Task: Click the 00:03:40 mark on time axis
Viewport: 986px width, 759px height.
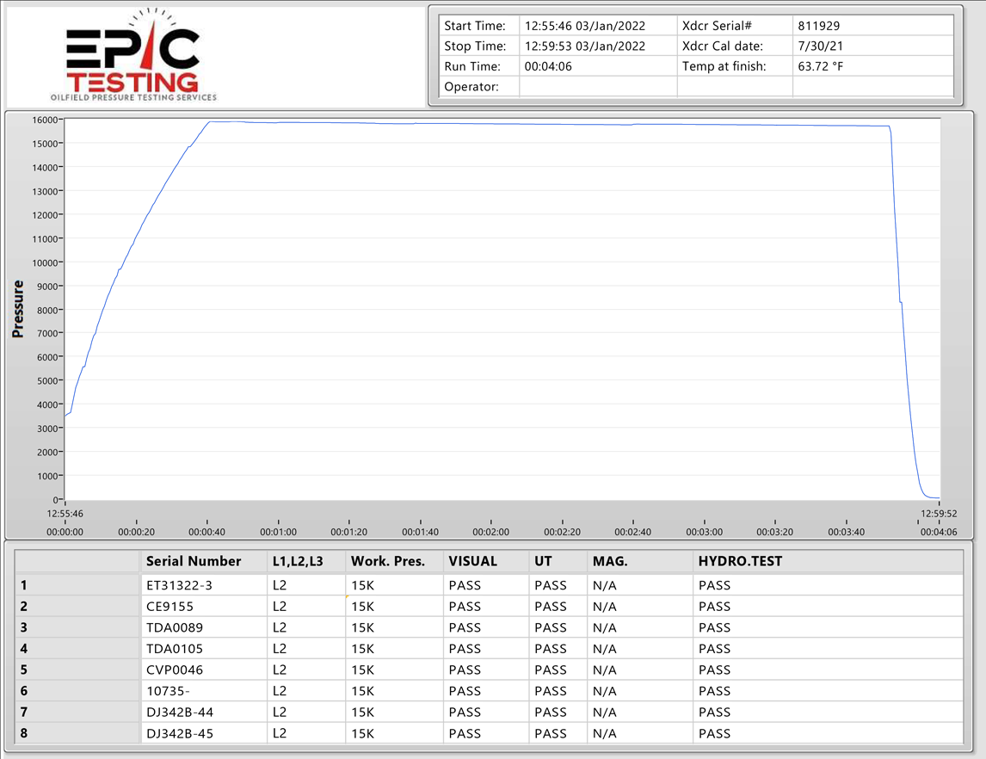Action: 847,532
